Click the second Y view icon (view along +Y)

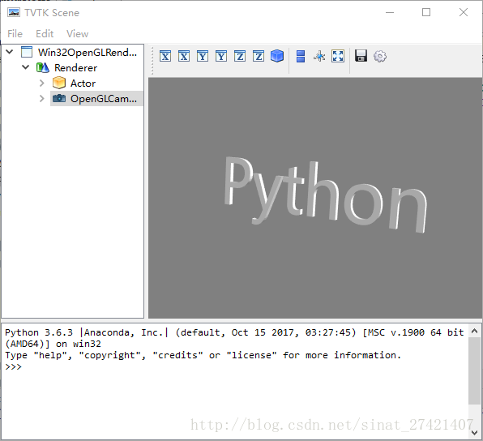coord(221,57)
